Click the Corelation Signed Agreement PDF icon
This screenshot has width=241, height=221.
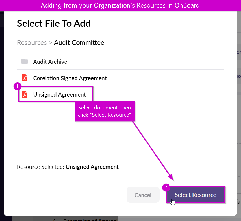tap(24, 78)
